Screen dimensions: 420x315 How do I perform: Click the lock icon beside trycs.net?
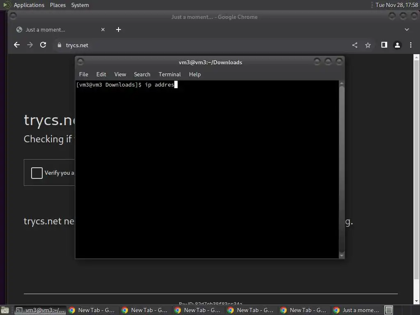coord(59,45)
